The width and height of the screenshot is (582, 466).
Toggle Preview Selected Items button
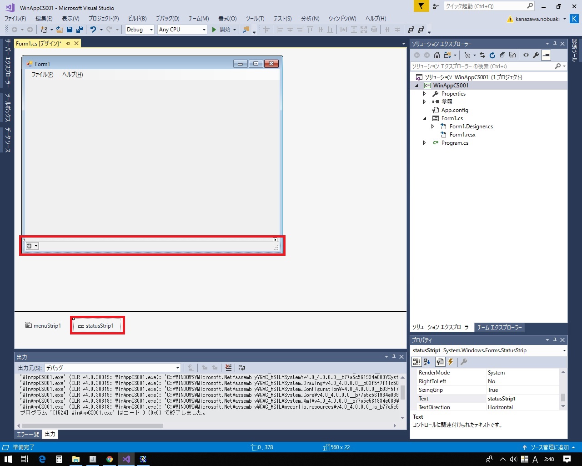(x=546, y=55)
